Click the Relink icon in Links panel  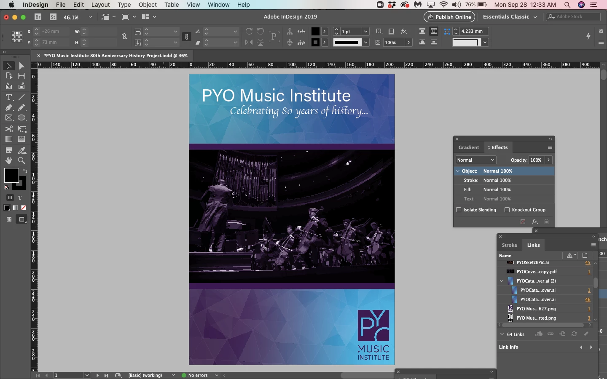point(551,334)
